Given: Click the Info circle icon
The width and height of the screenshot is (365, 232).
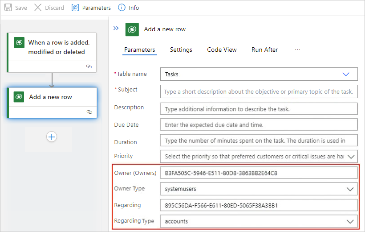Looking at the screenshot, I should [x=122, y=8].
